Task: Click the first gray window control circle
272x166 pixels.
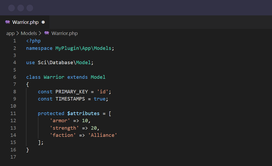Action: click(x=11, y=8)
